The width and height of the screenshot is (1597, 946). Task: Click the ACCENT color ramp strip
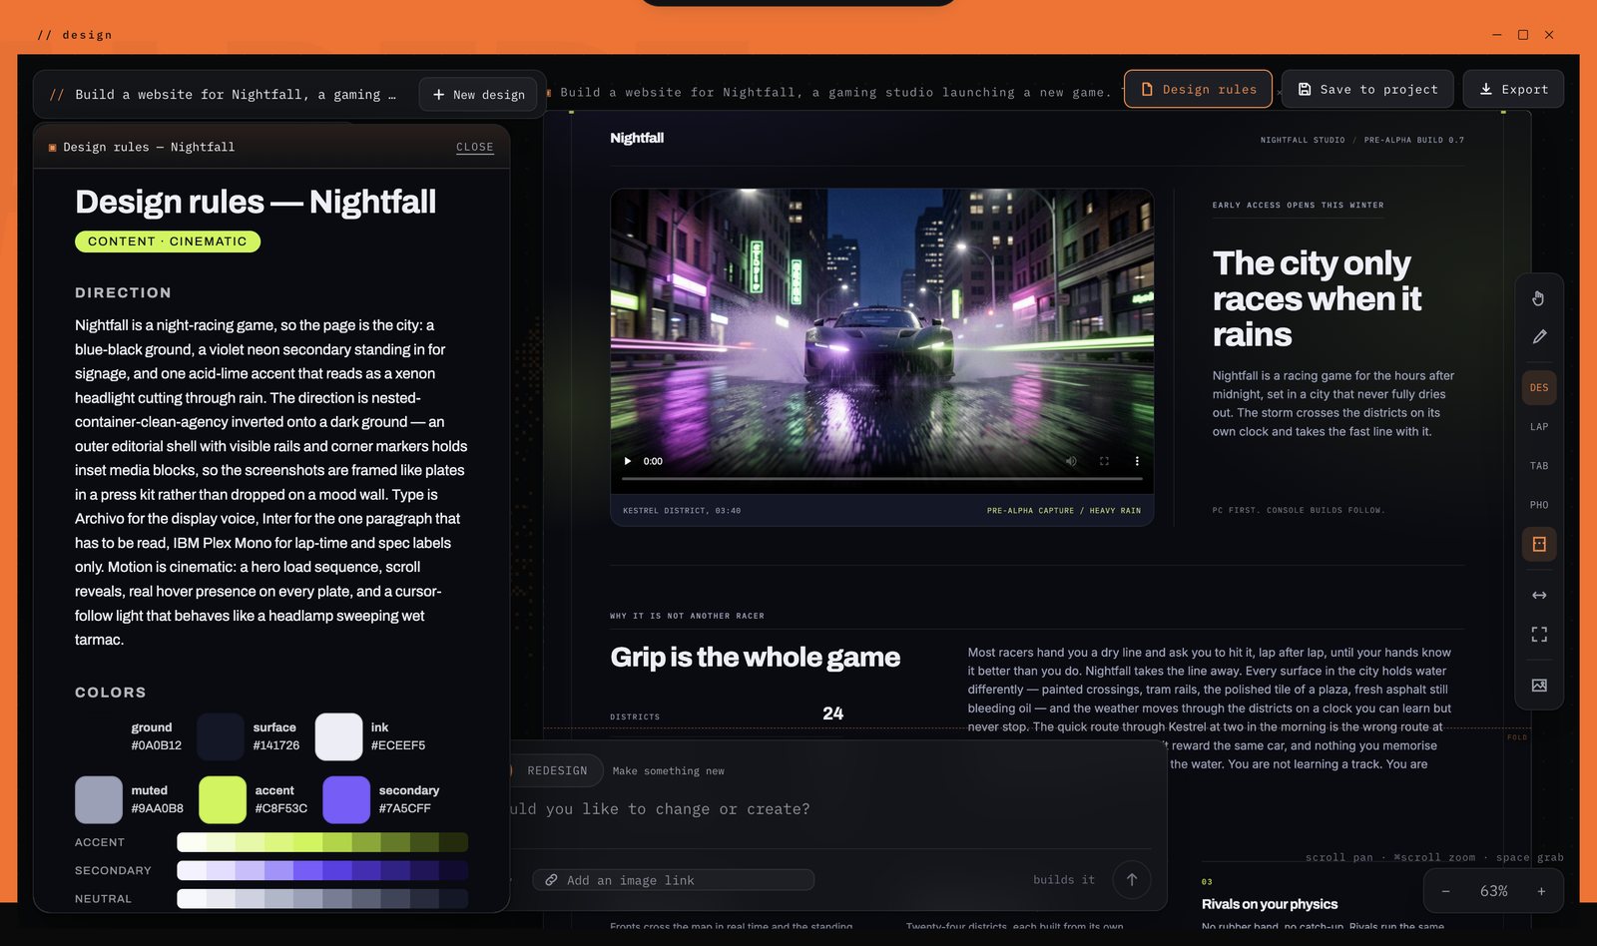coord(322,842)
